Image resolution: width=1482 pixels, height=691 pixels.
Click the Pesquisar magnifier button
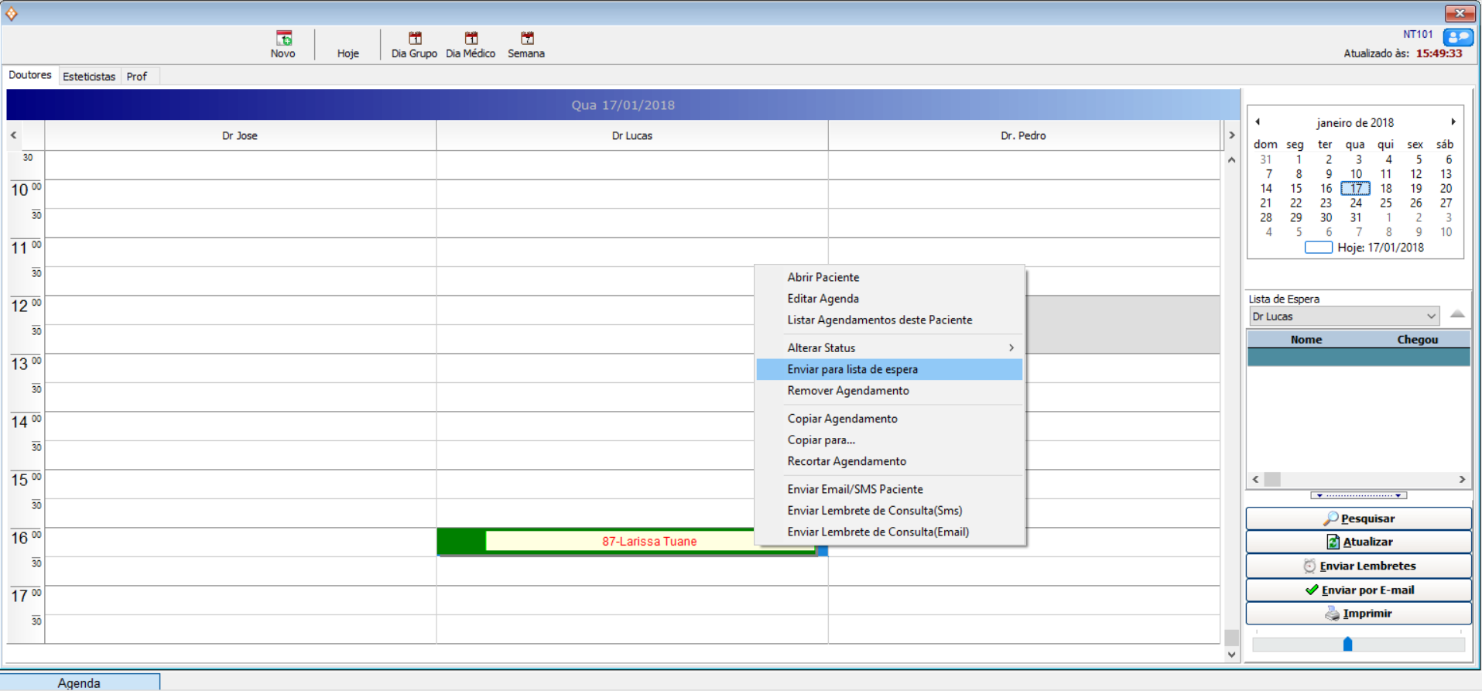tap(1358, 518)
